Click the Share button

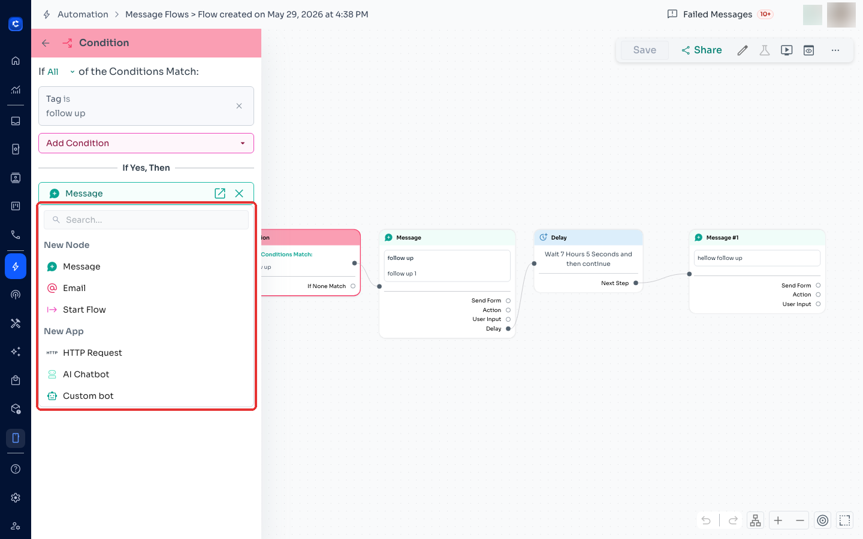[701, 50]
